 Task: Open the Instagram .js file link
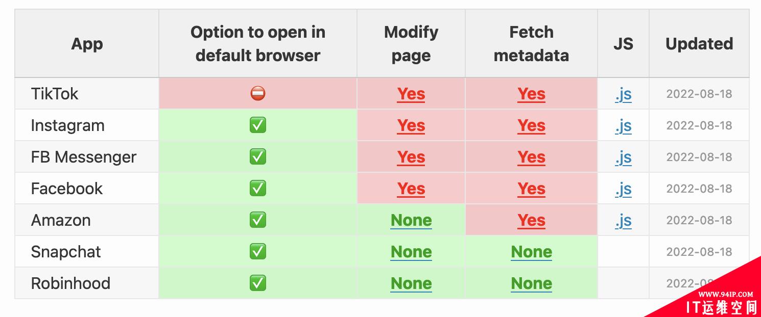coord(623,126)
